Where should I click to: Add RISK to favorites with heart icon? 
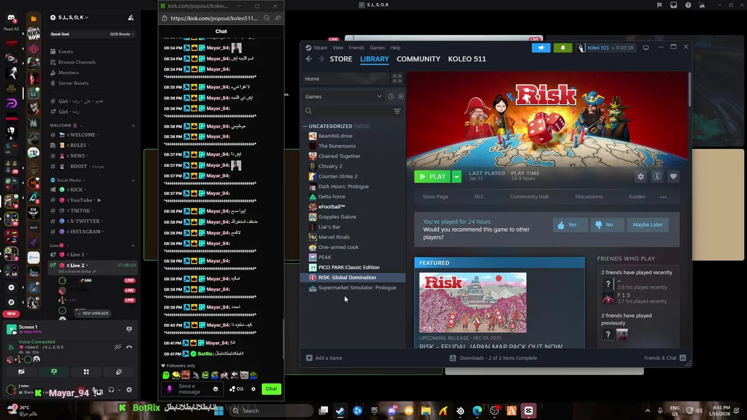[x=673, y=177]
